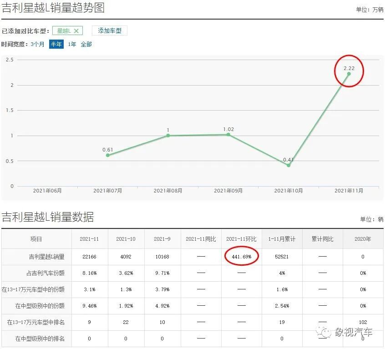Click the 3.79% share cell
This screenshot has width=385, height=349.
162,289
